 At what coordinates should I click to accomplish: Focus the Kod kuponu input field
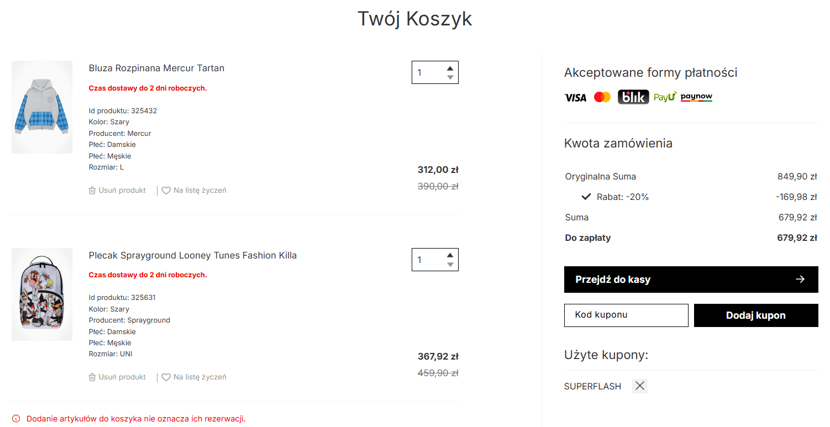coord(626,315)
